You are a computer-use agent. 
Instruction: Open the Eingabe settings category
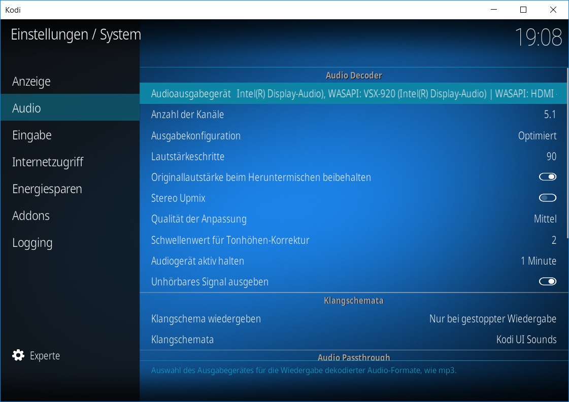[x=70, y=135]
